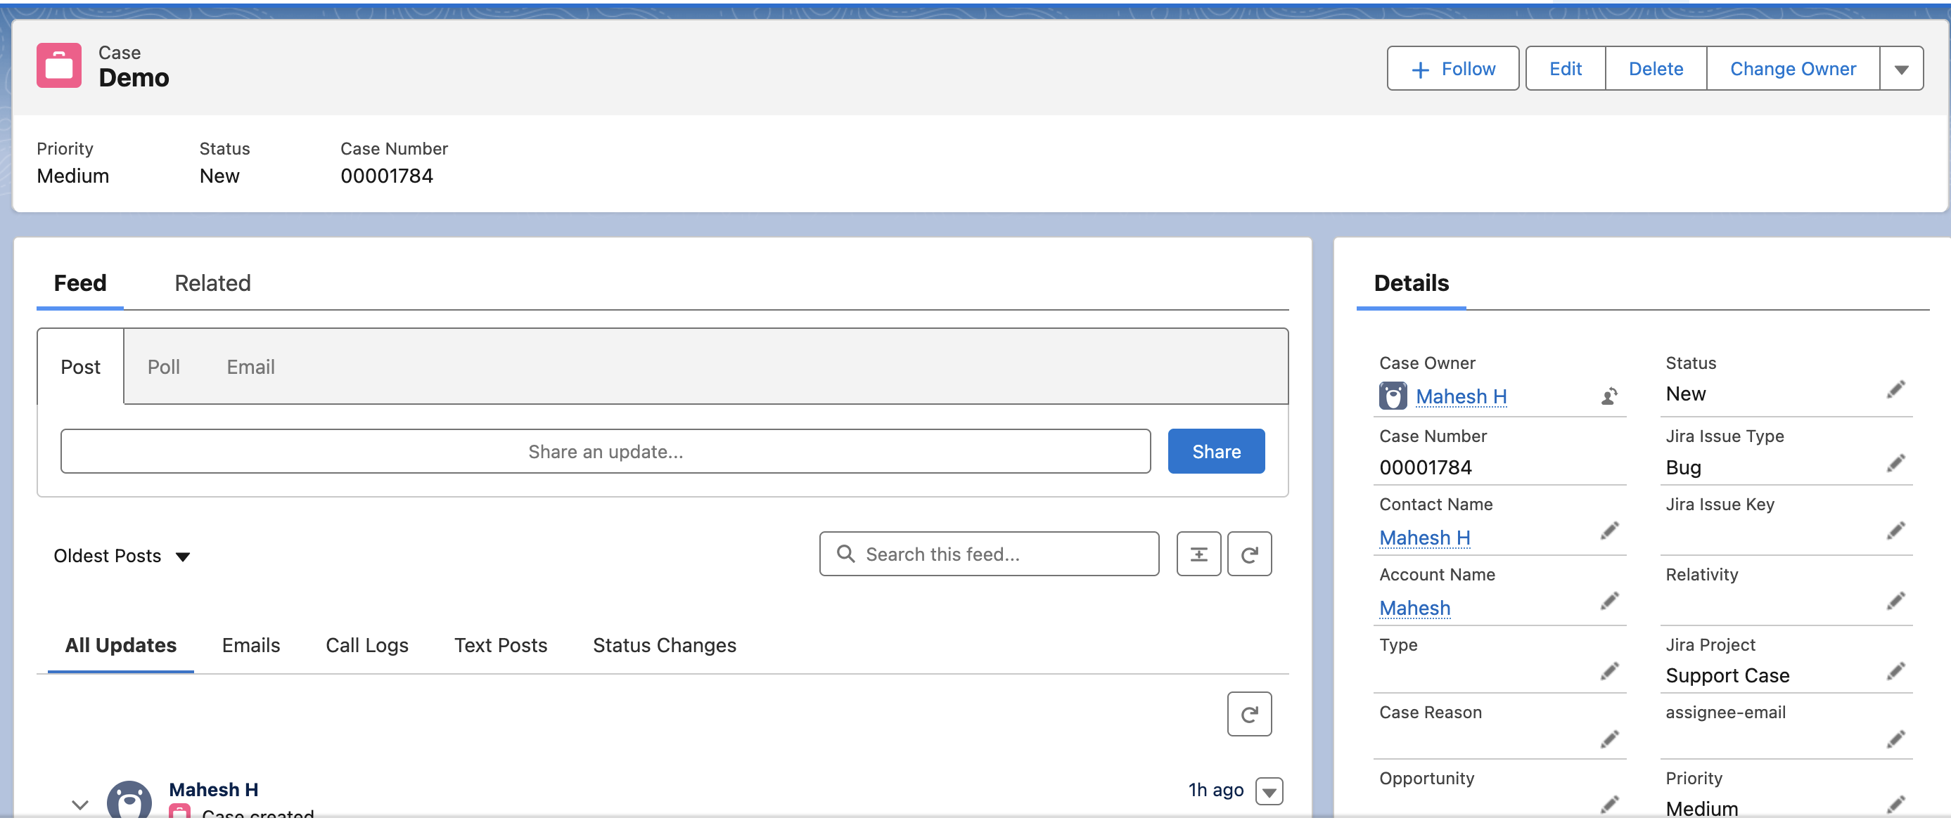Edit Case Reason pencil icon

pos(1609,739)
